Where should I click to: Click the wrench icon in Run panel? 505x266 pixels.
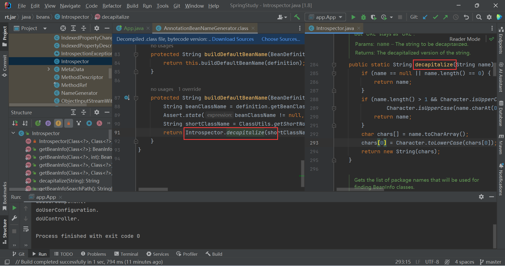click(x=14, y=218)
